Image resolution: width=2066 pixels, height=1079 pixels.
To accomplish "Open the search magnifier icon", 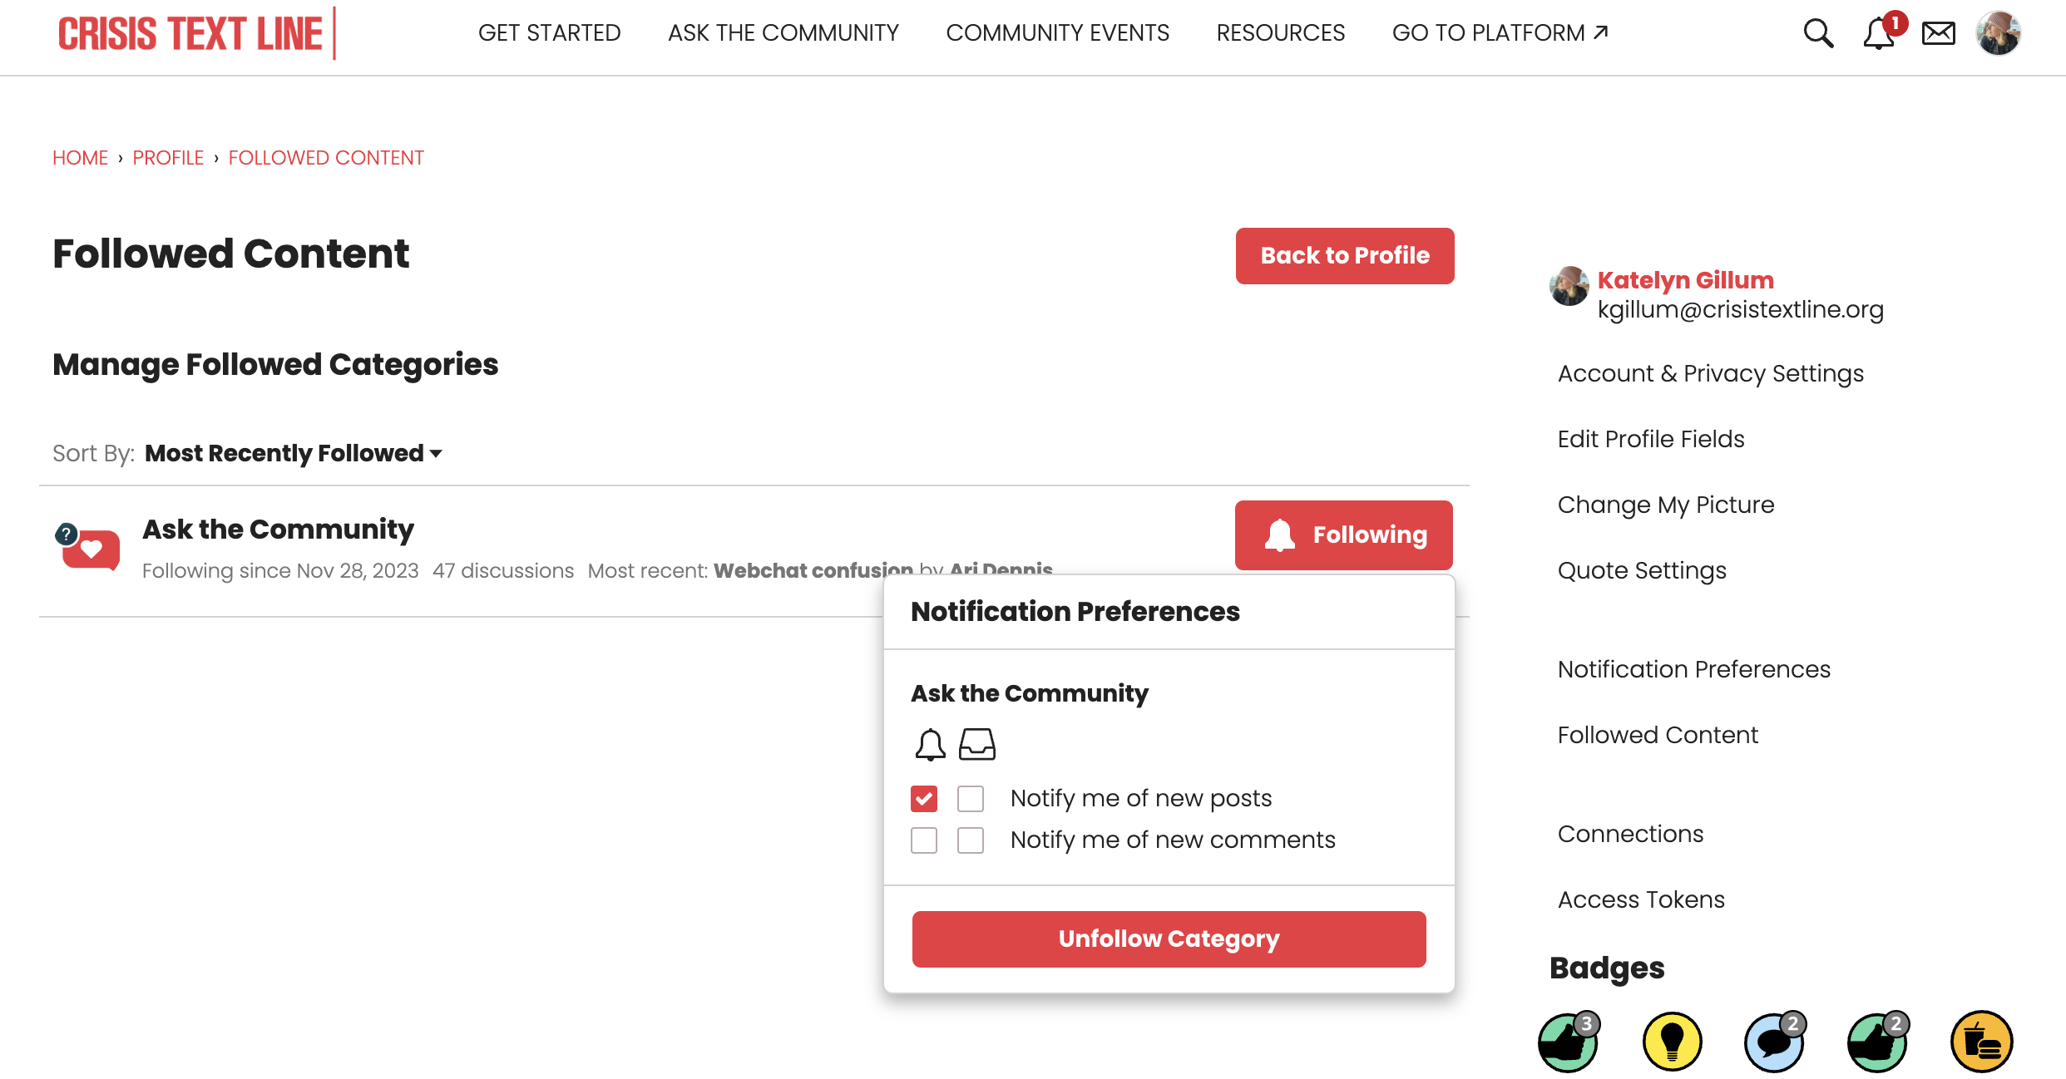I will [x=1817, y=33].
